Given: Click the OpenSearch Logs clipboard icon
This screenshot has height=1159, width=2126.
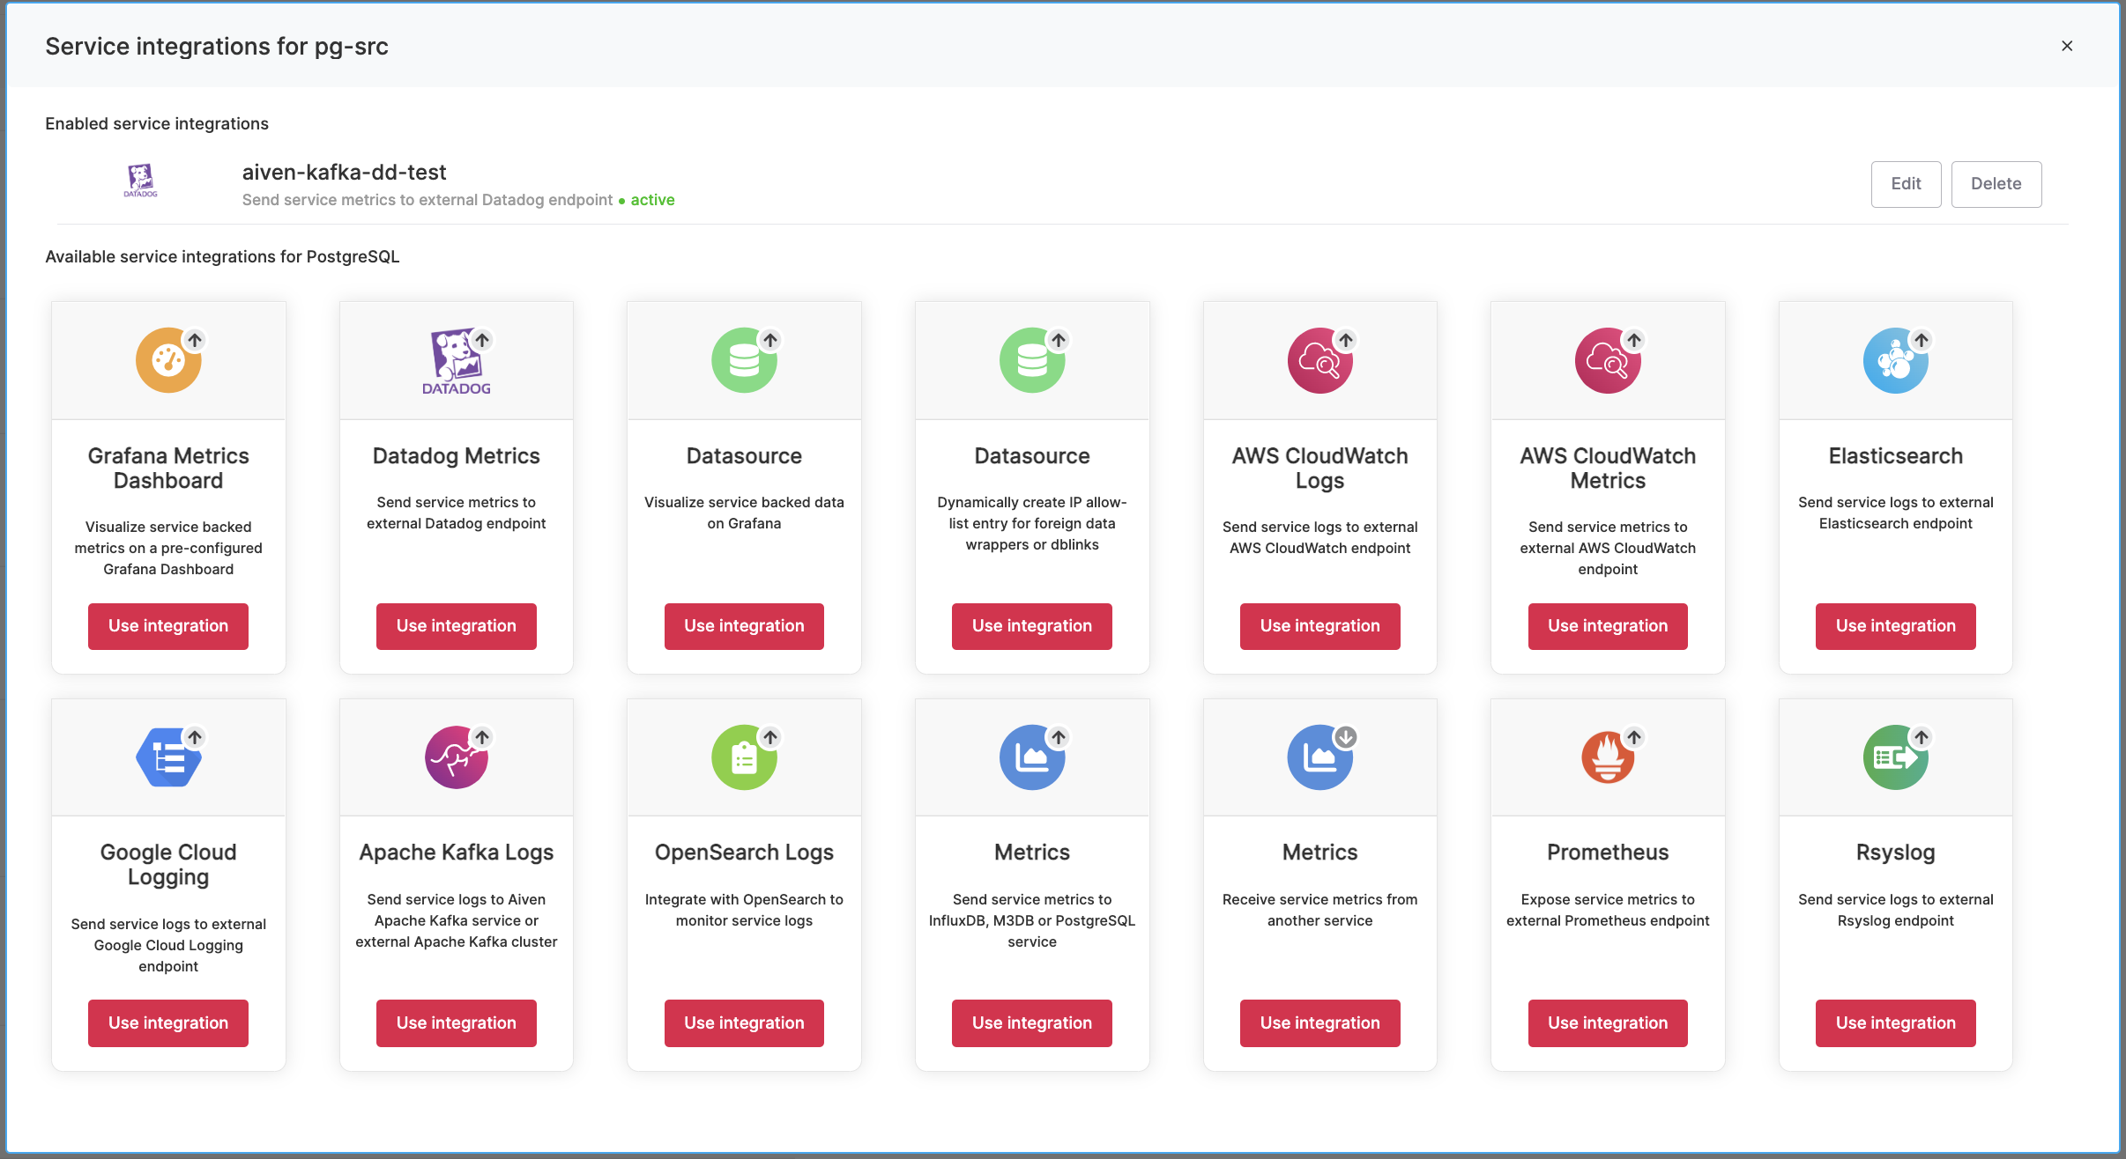Looking at the screenshot, I should (x=744, y=757).
